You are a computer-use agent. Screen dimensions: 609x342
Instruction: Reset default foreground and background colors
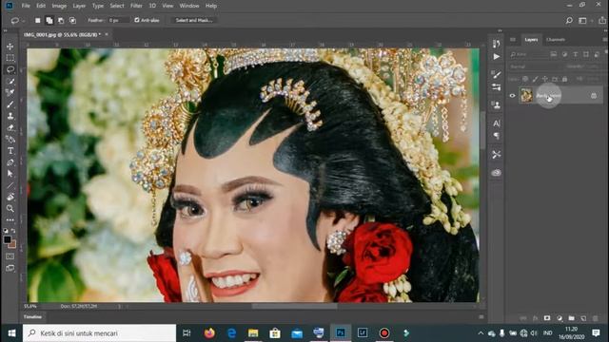click(x=6, y=231)
